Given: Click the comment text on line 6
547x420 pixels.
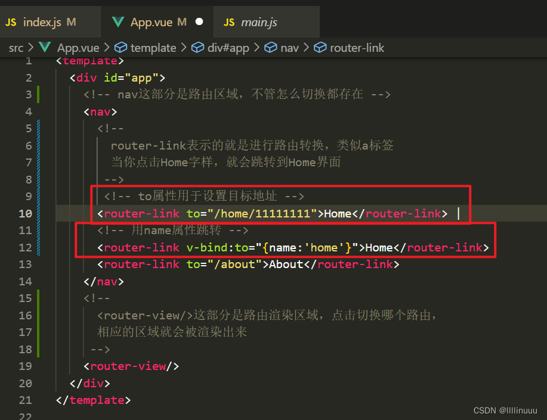Looking at the screenshot, I should 252,145.
